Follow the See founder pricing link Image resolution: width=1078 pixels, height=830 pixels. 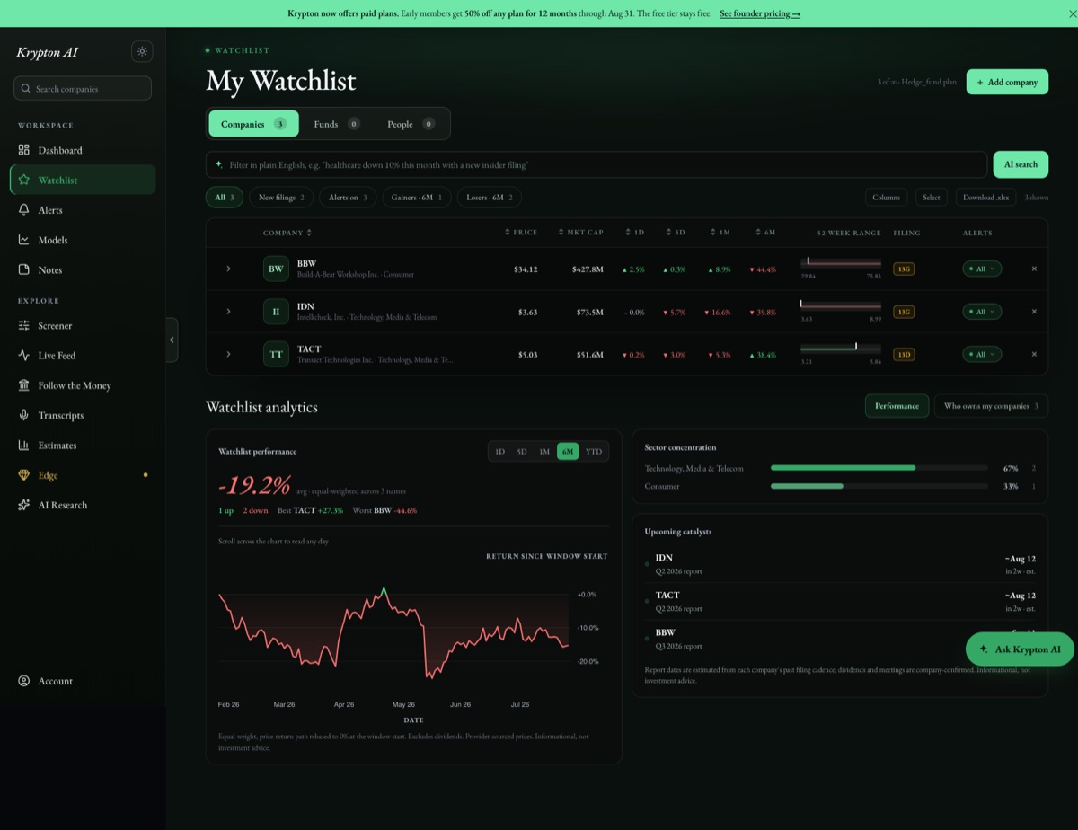point(760,13)
